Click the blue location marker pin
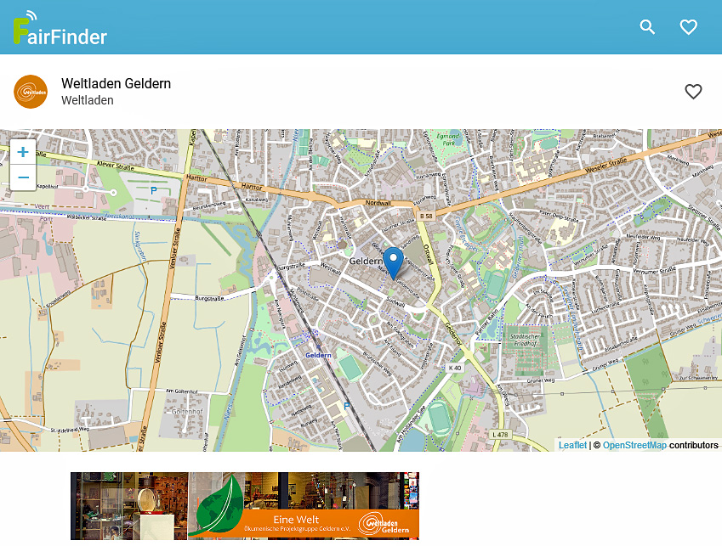The image size is (722, 546). point(393,262)
